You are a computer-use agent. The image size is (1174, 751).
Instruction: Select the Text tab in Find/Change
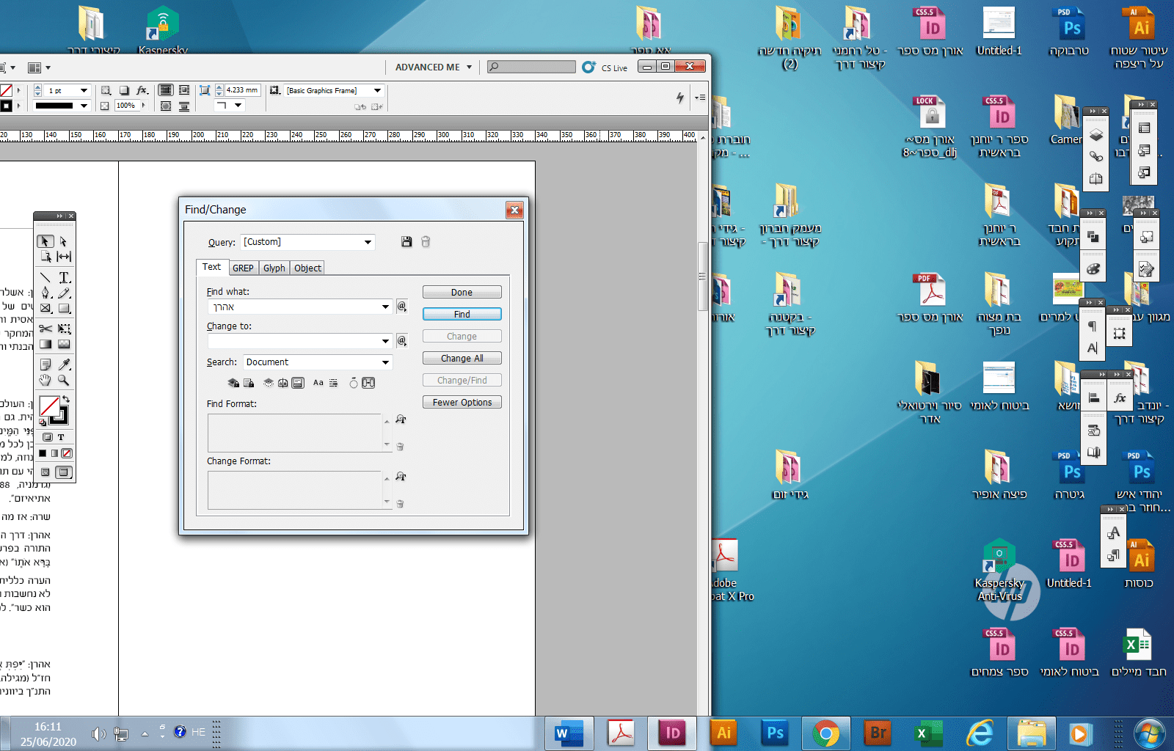[x=212, y=267]
